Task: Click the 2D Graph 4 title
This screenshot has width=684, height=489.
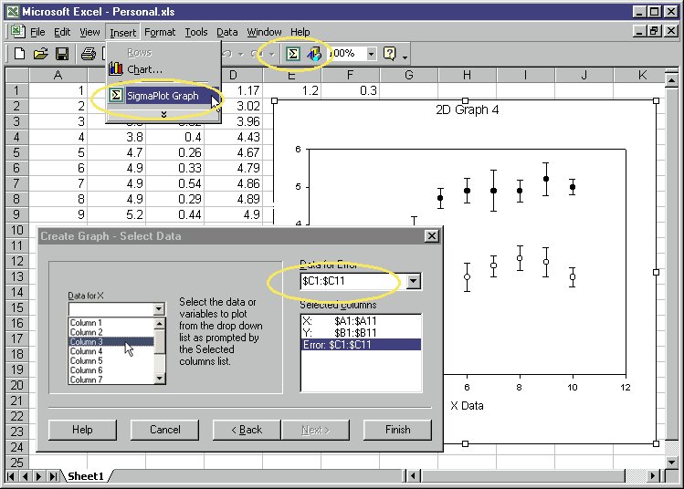Action: [x=467, y=109]
